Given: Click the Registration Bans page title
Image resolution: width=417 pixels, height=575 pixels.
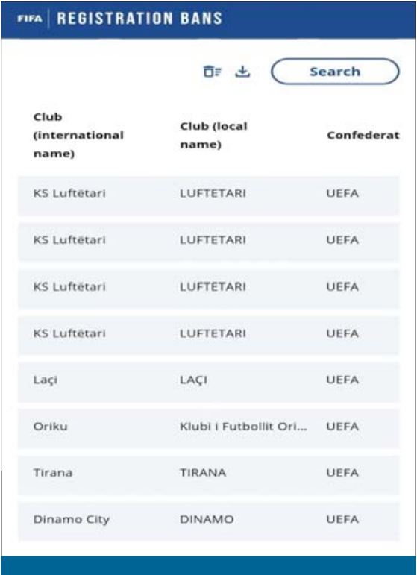Looking at the screenshot, I should (x=139, y=19).
